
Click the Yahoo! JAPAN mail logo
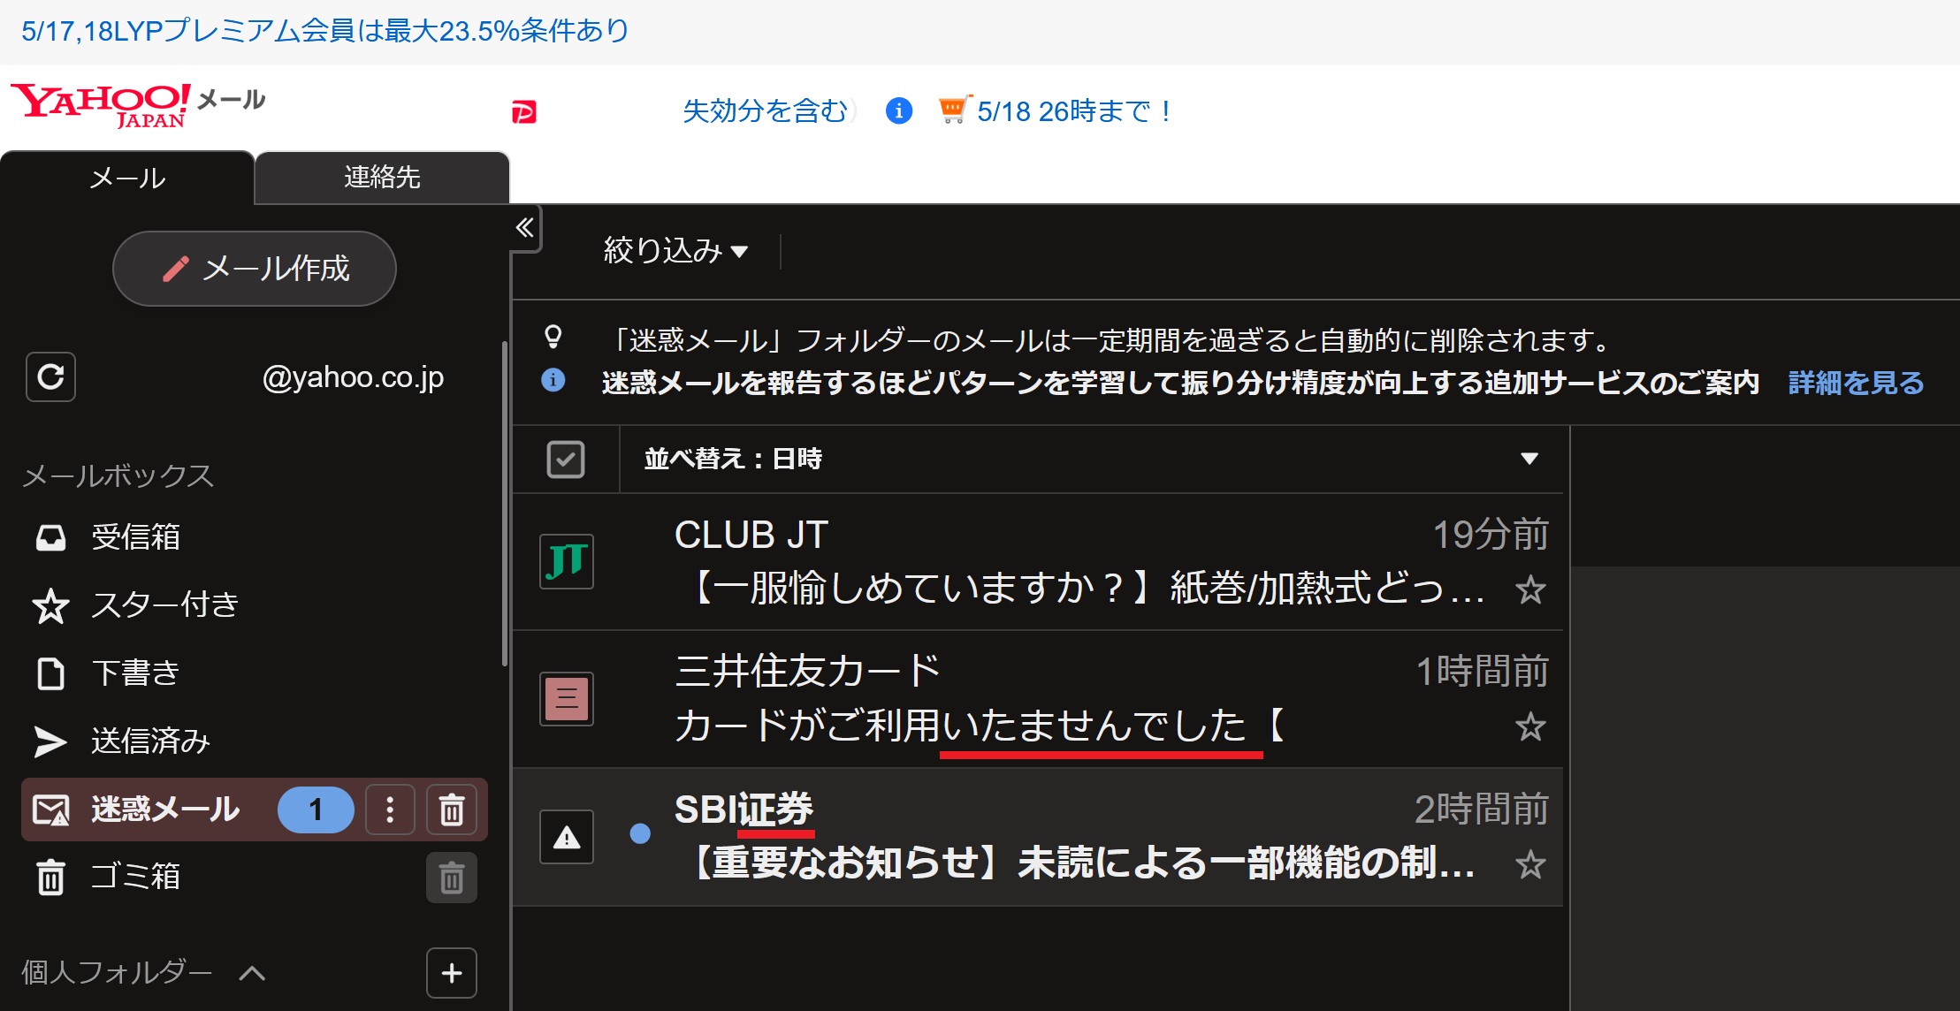[138, 106]
